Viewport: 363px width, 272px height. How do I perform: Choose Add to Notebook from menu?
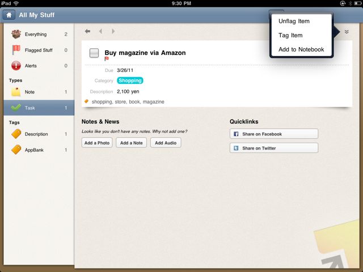301,49
